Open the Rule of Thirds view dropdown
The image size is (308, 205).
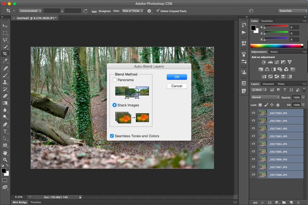[133, 11]
